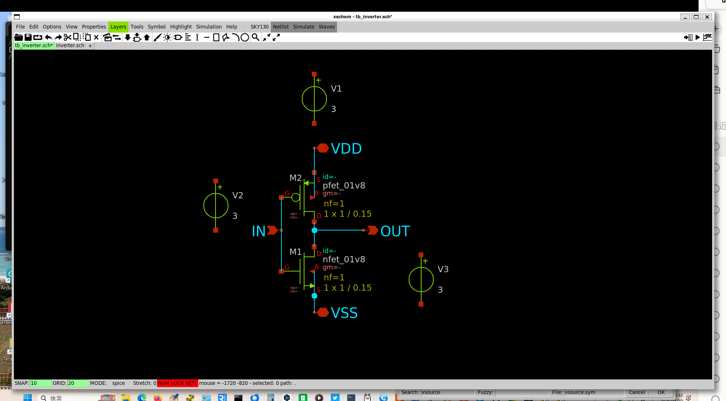726x401 pixels.
Task: Click Cancel in the symbol dialog
Action: point(637,392)
